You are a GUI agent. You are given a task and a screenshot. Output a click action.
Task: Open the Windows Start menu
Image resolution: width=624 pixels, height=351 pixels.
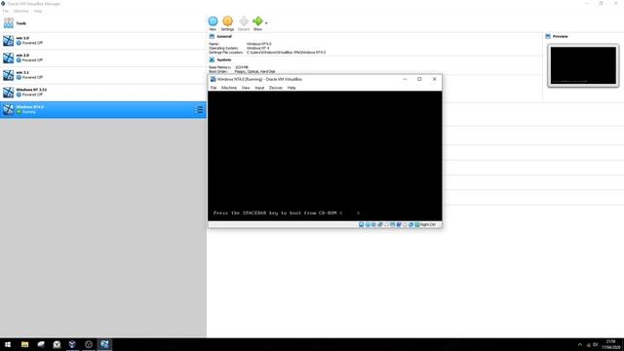8,344
